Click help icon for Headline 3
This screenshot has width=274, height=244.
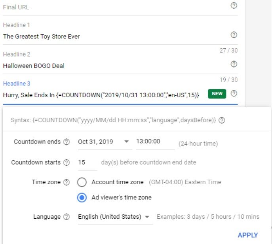234,94
